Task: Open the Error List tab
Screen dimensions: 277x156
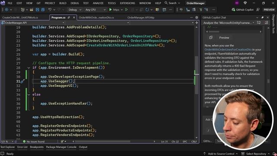Action: click(22, 147)
